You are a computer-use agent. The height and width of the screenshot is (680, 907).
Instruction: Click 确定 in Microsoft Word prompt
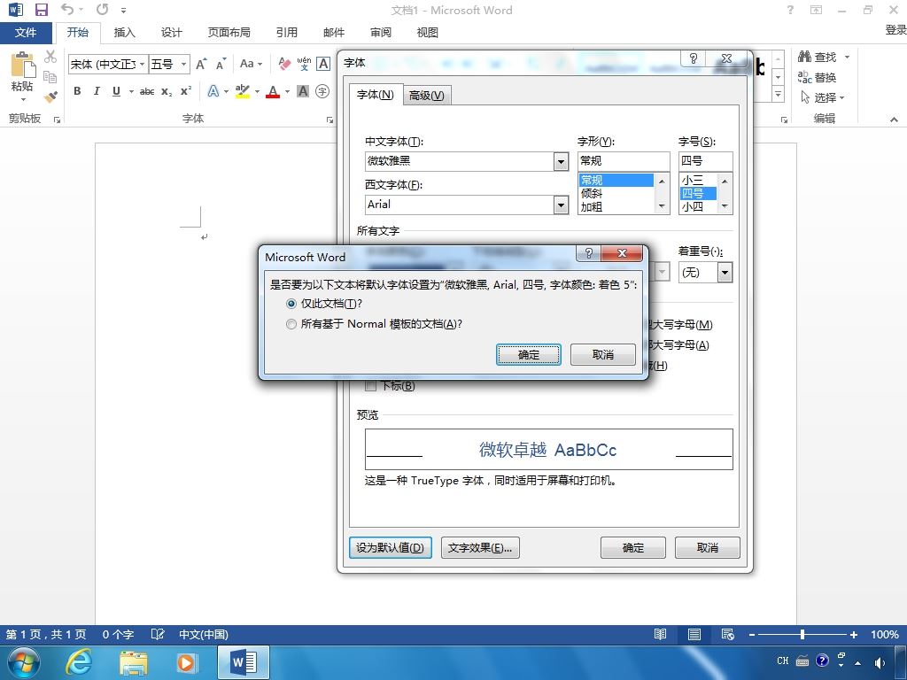tap(529, 355)
